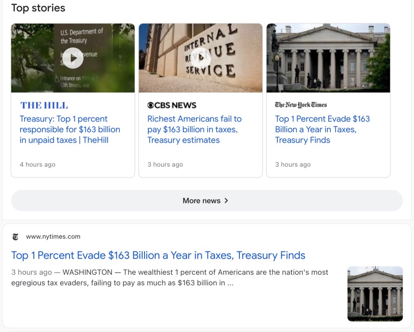414x332 pixels.
Task: Click the CBS News '3 hours ago' timestamp
Action: (x=165, y=165)
